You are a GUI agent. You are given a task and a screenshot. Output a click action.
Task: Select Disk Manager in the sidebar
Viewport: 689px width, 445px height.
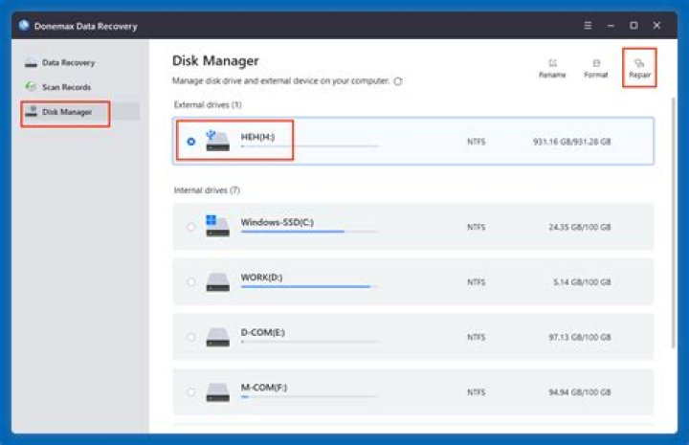(80, 112)
